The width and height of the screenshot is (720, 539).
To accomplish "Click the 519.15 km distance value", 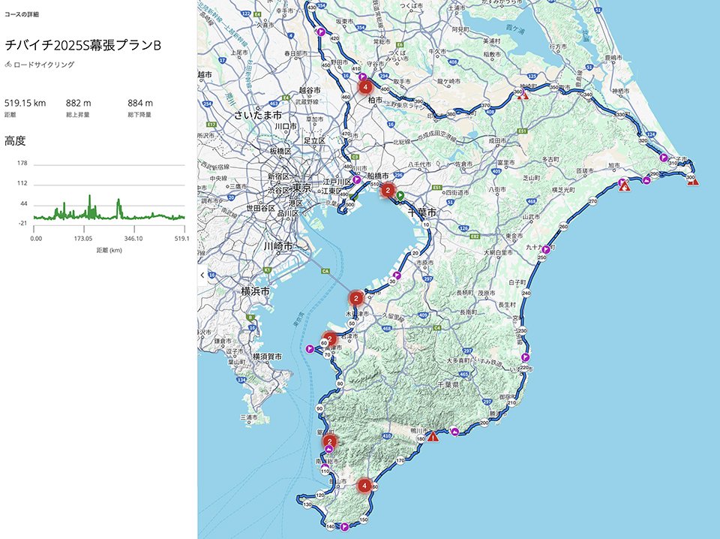I will click(x=25, y=102).
